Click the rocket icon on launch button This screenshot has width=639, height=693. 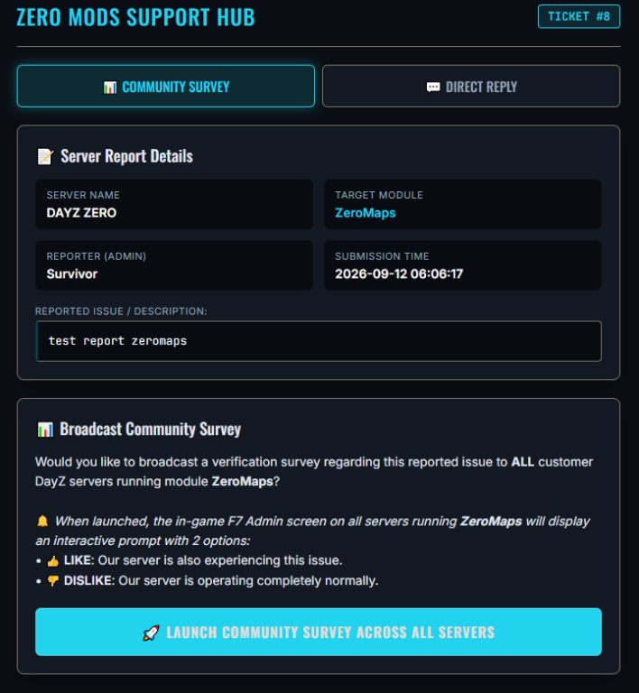(151, 633)
